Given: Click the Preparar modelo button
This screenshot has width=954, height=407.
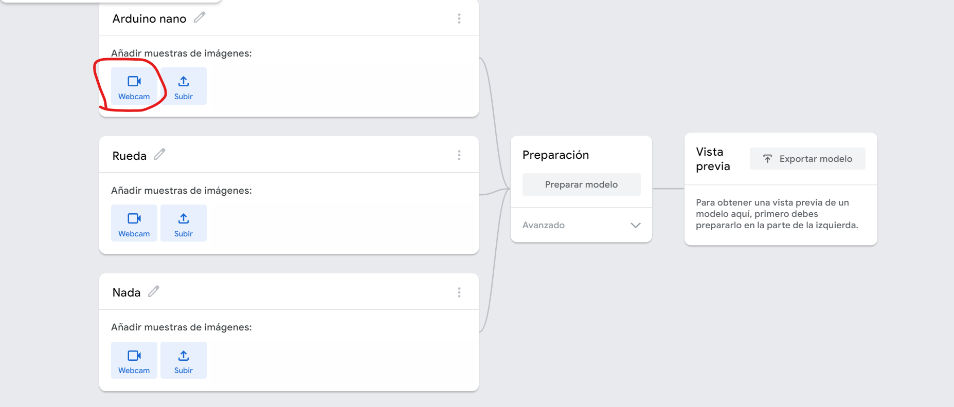Looking at the screenshot, I should point(581,184).
